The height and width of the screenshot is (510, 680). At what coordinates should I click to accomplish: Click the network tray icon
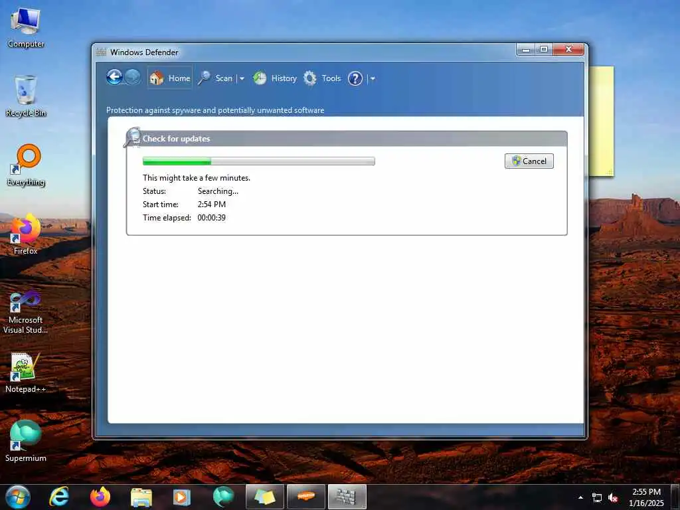coord(597,498)
